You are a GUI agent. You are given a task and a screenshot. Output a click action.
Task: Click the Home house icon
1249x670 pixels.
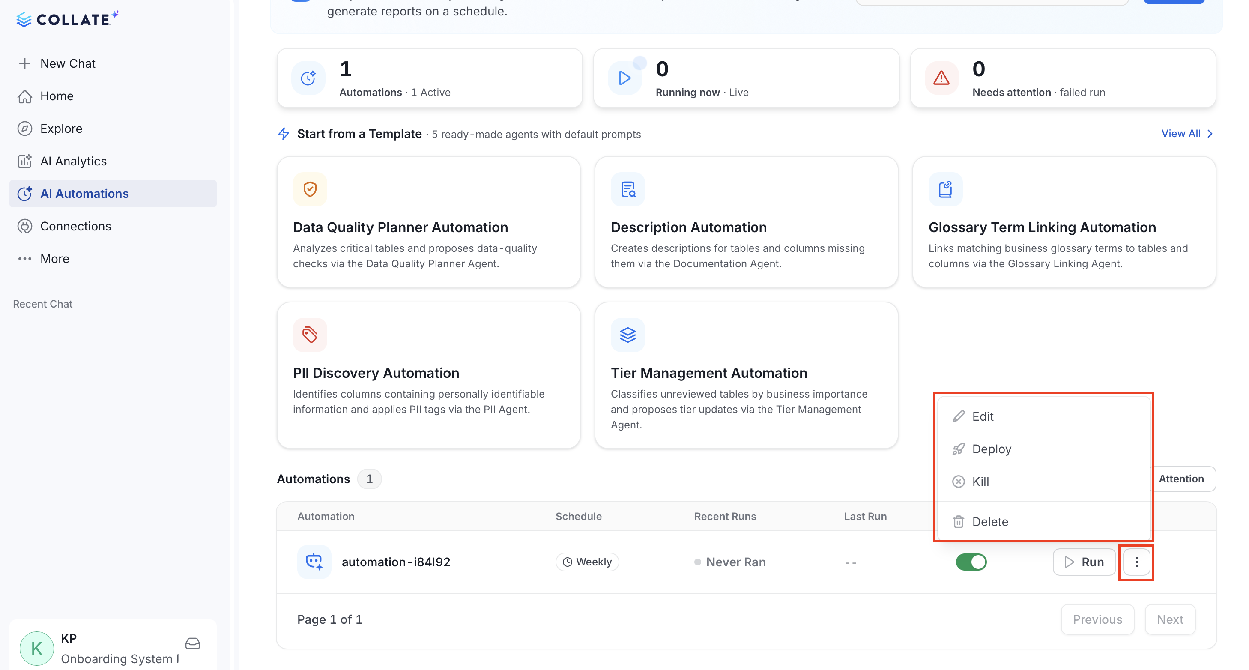[25, 96]
